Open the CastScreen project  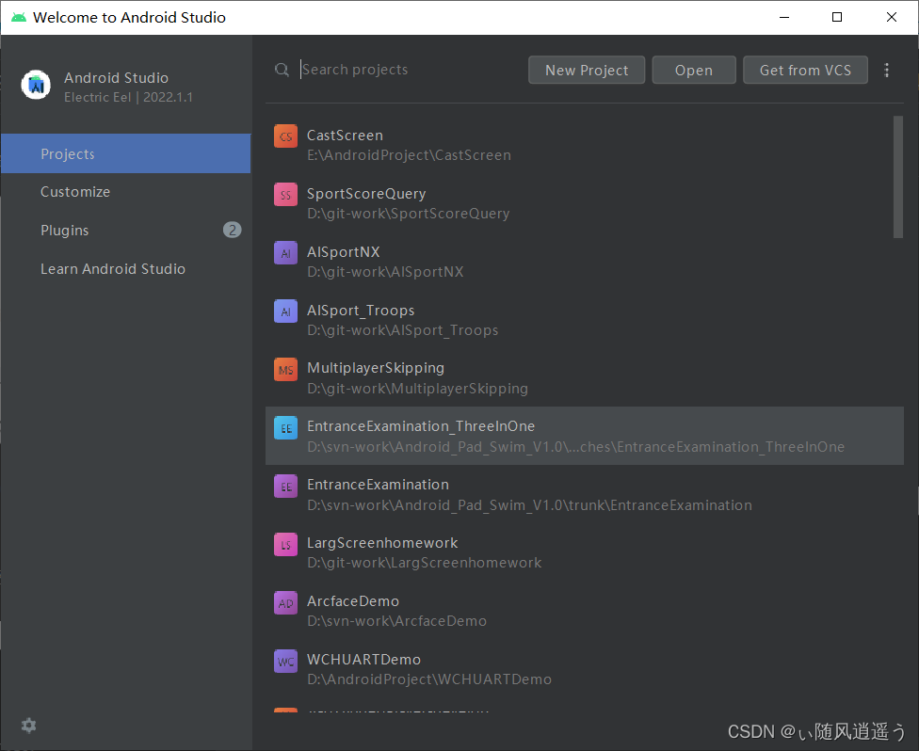pyautogui.click(x=585, y=145)
